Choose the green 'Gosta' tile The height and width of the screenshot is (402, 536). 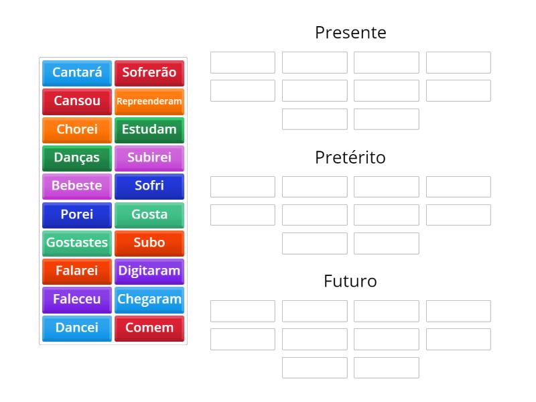click(x=149, y=214)
